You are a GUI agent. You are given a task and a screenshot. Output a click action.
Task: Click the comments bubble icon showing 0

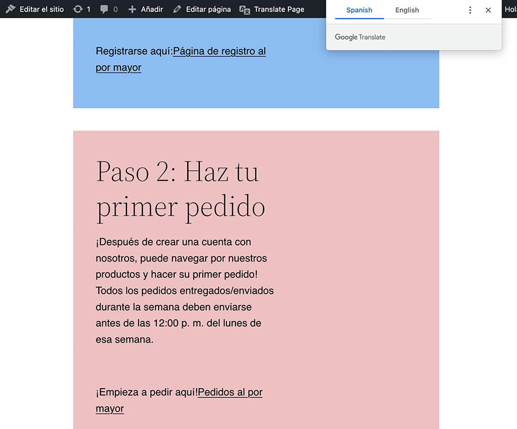coord(104,9)
